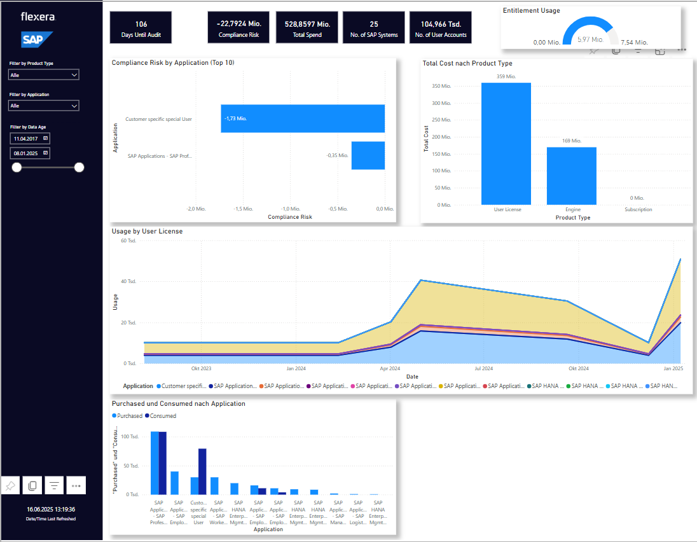Viewport: 697px width, 542px height.
Task: Toggle the Customer specifi... legend entry
Action: pos(181,386)
